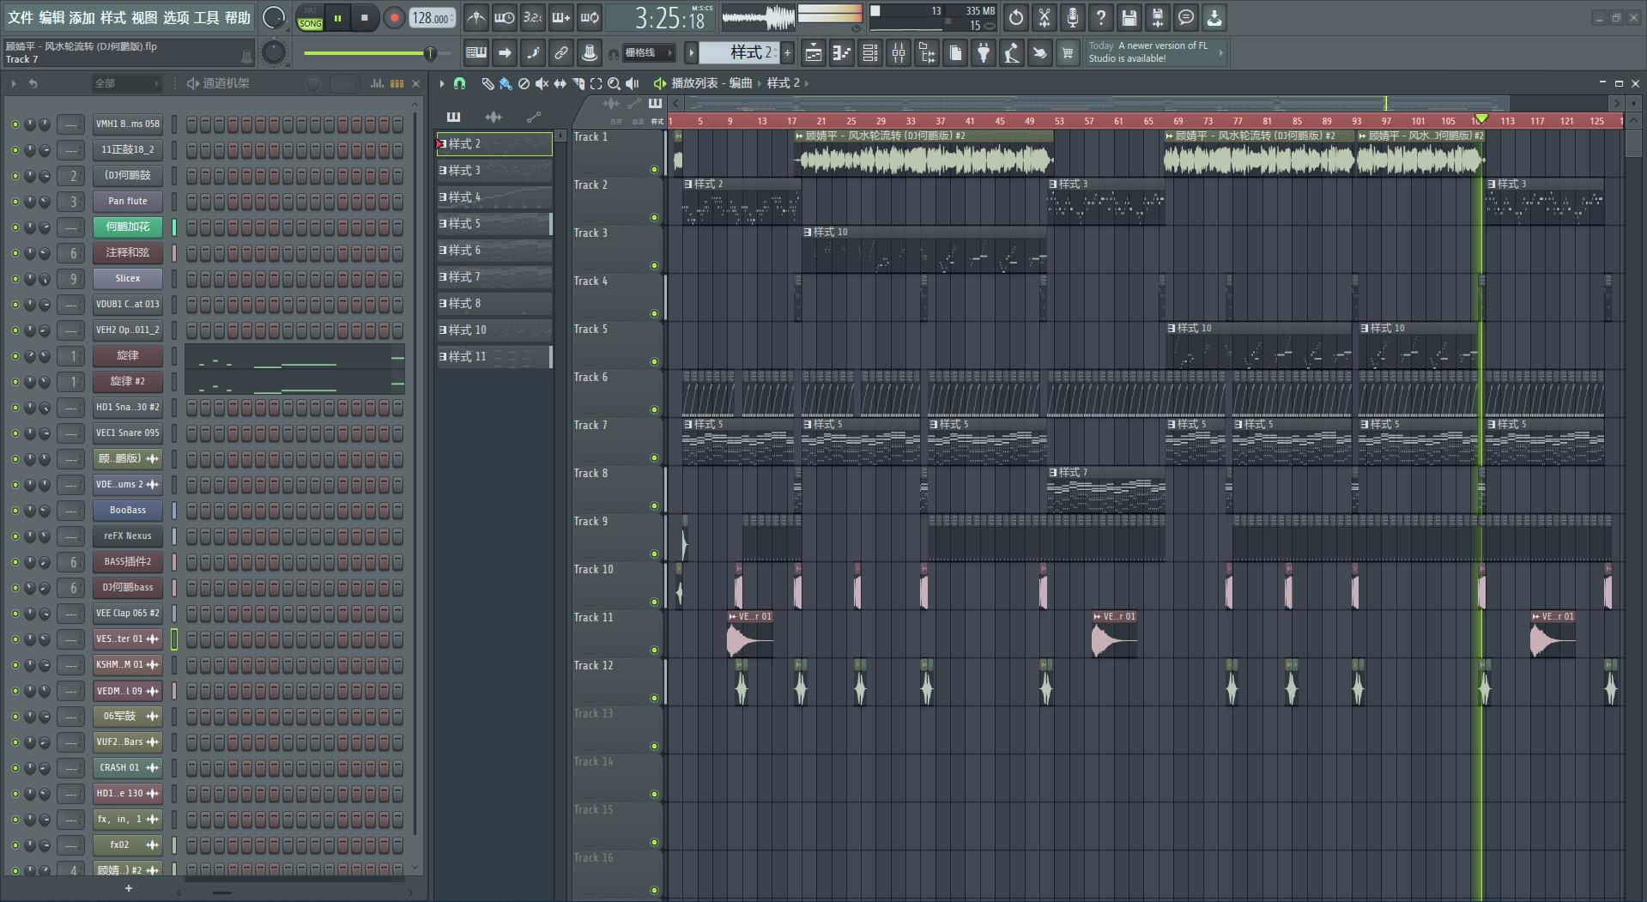Toggle wait for input to start playing
Viewport: 1647px width, 902px height.
pyautogui.click(x=504, y=17)
